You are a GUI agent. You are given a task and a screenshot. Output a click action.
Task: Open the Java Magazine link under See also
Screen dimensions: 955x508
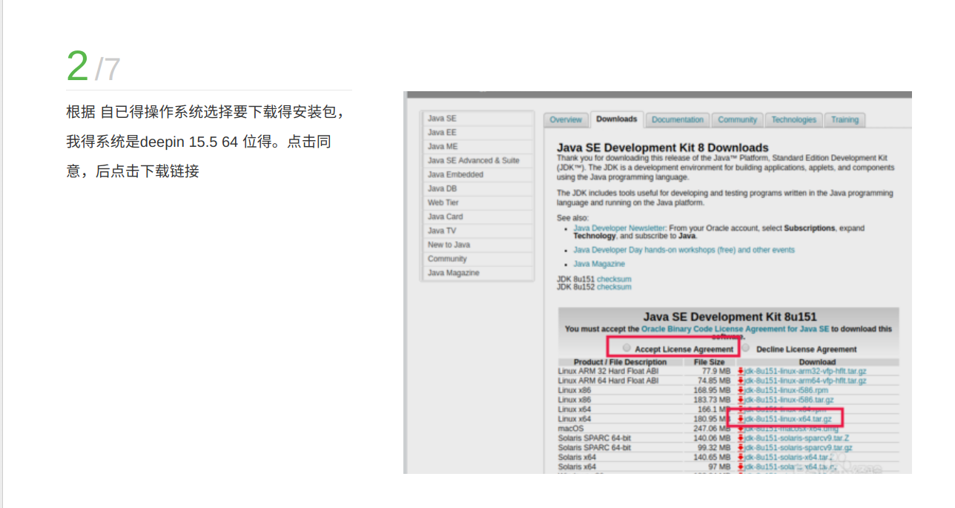click(599, 264)
